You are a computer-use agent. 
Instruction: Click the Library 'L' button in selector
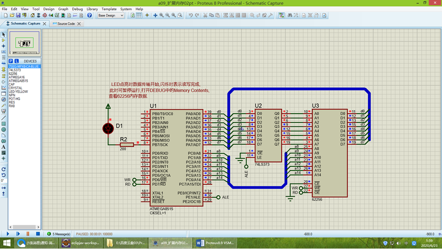click(x=16, y=61)
